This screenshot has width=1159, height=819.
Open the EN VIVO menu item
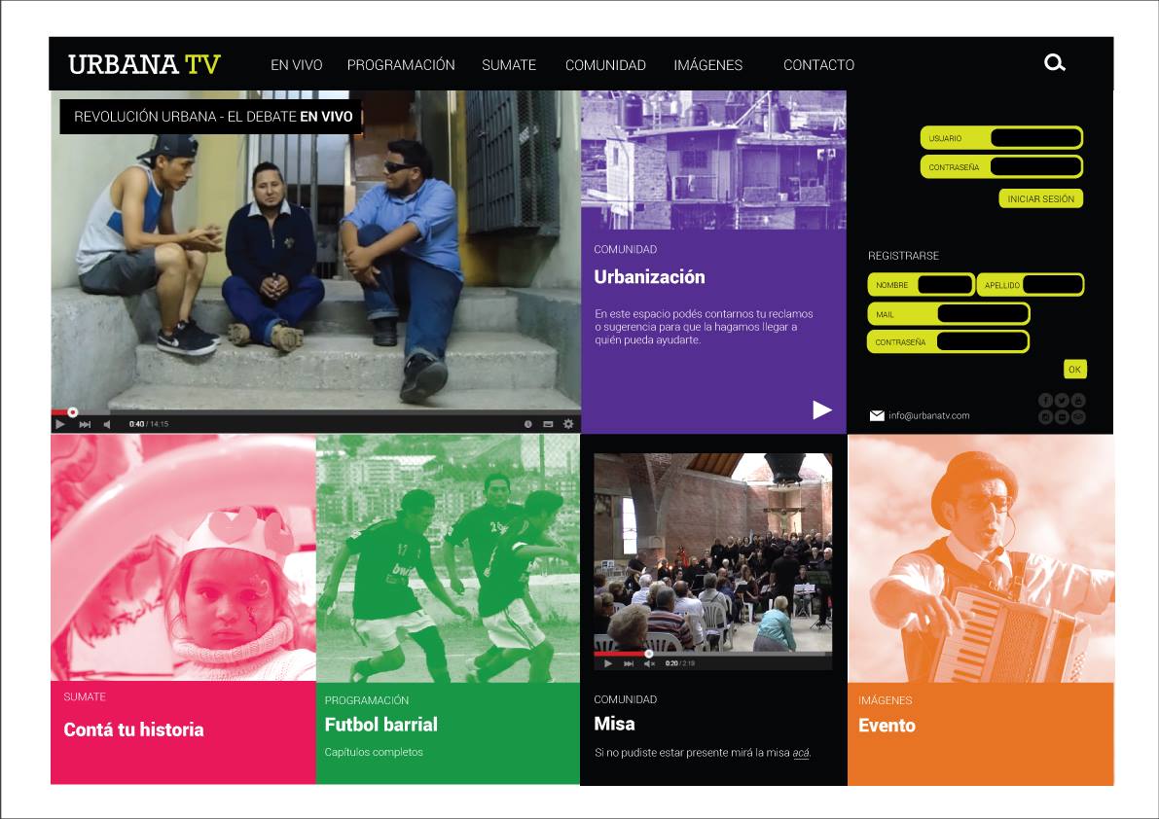point(296,65)
